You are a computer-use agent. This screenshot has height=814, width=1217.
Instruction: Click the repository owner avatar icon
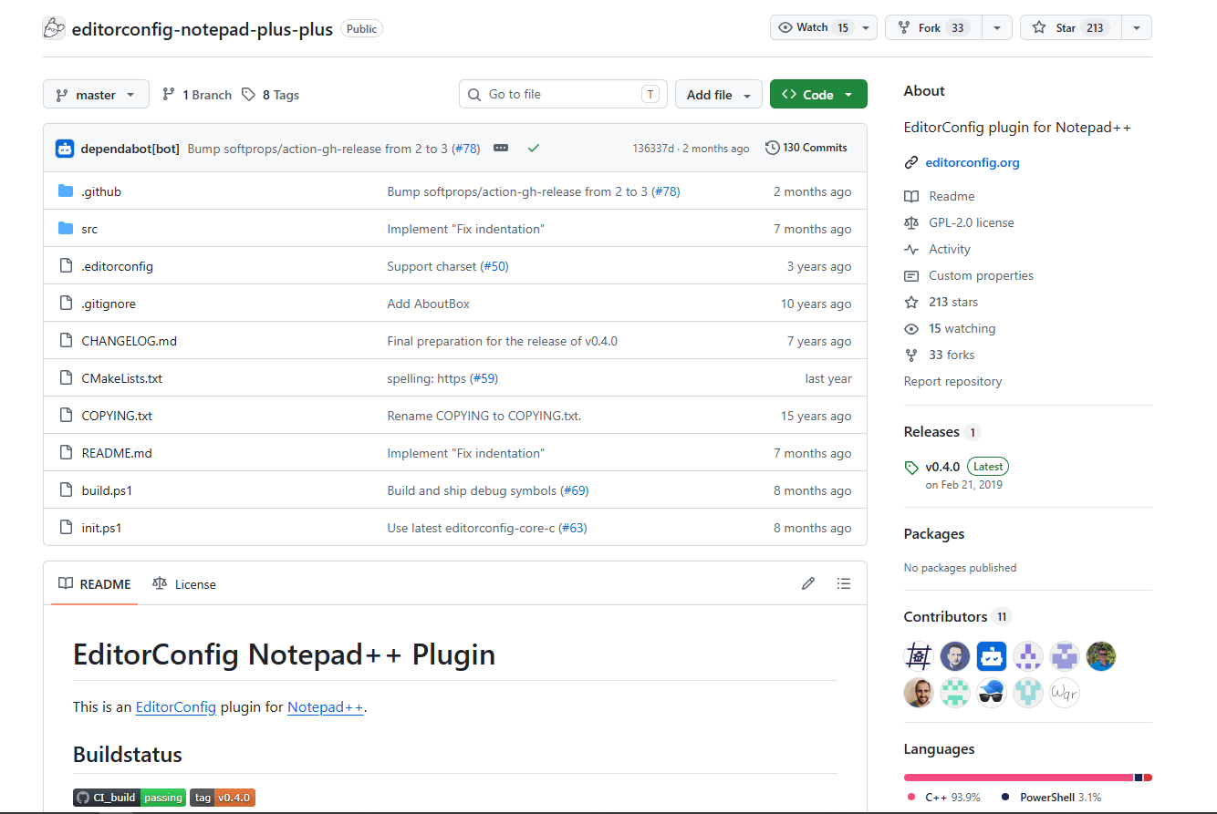click(x=54, y=28)
